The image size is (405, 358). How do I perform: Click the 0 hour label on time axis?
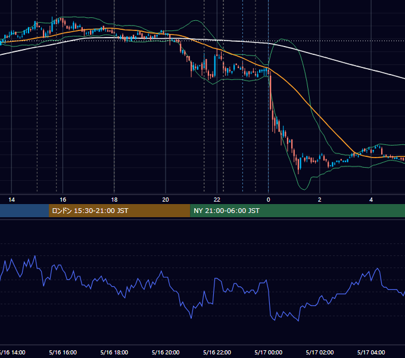point(269,200)
